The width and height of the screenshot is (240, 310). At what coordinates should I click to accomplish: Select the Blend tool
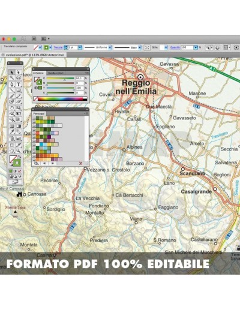[x=19, y=131]
